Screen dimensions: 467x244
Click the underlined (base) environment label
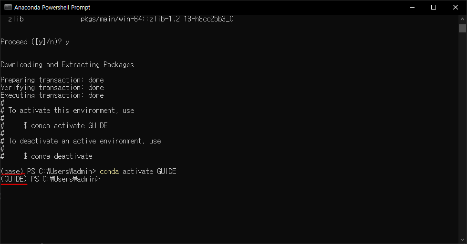(x=12, y=172)
